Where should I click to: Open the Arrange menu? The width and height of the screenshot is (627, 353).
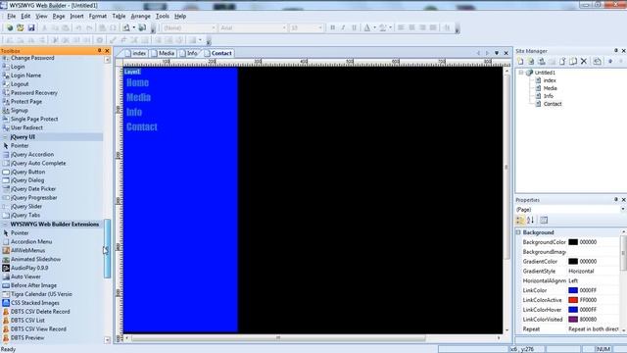coord(141,16)
